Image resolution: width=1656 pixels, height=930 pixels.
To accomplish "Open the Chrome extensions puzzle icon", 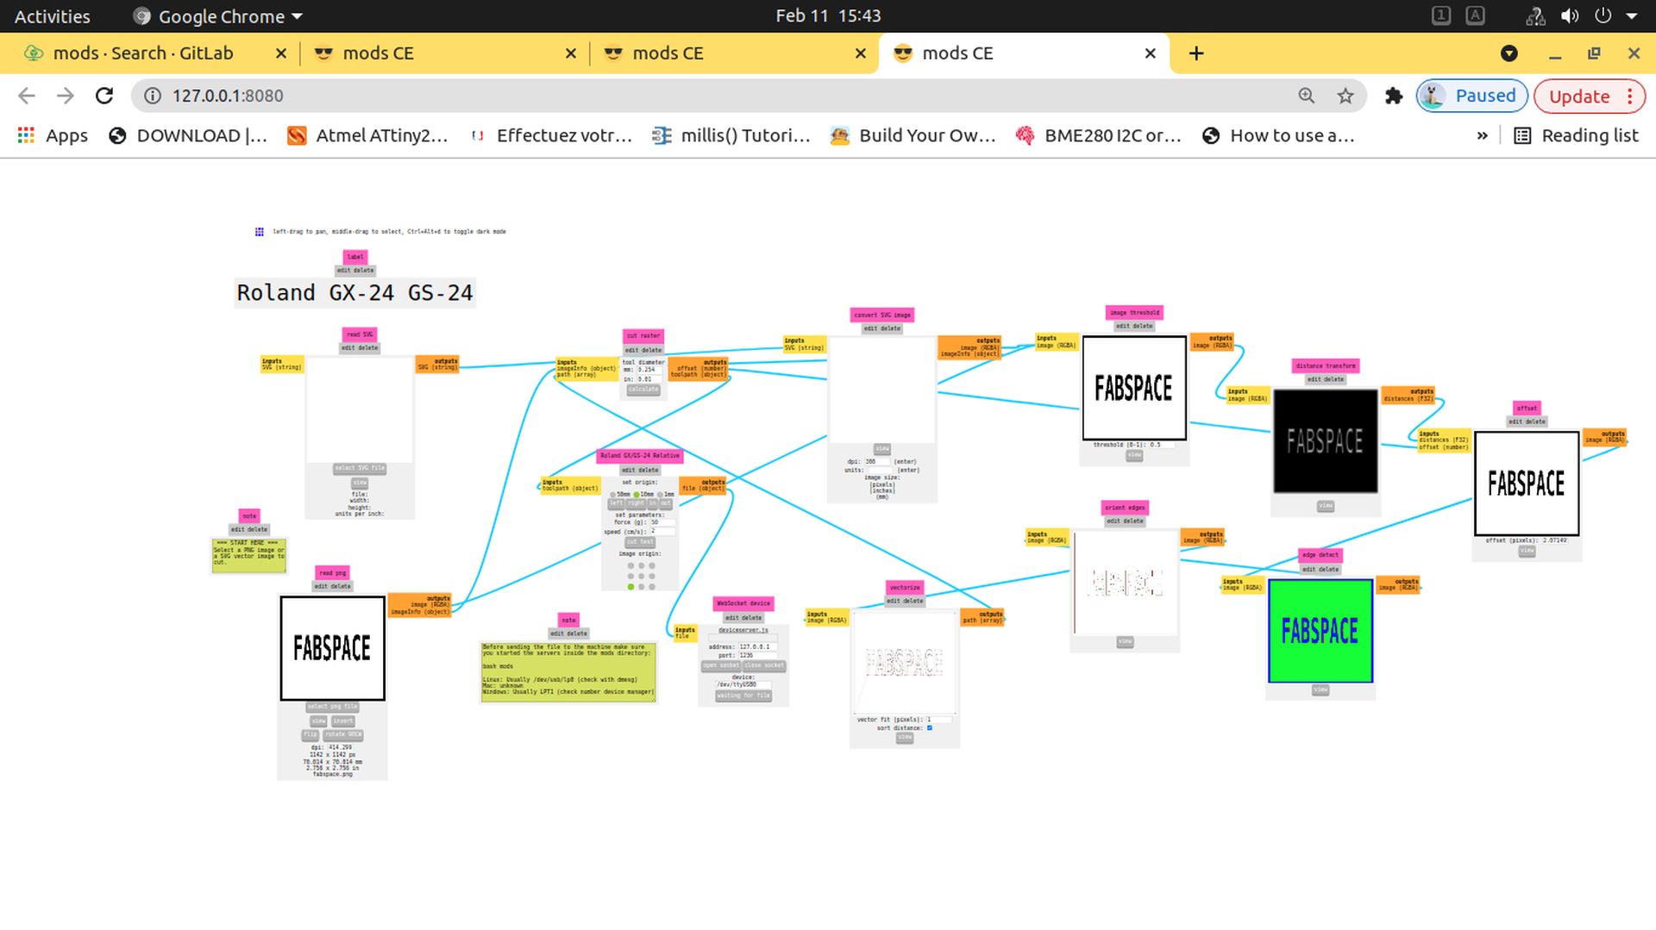I will click(x=1394, y=96).
